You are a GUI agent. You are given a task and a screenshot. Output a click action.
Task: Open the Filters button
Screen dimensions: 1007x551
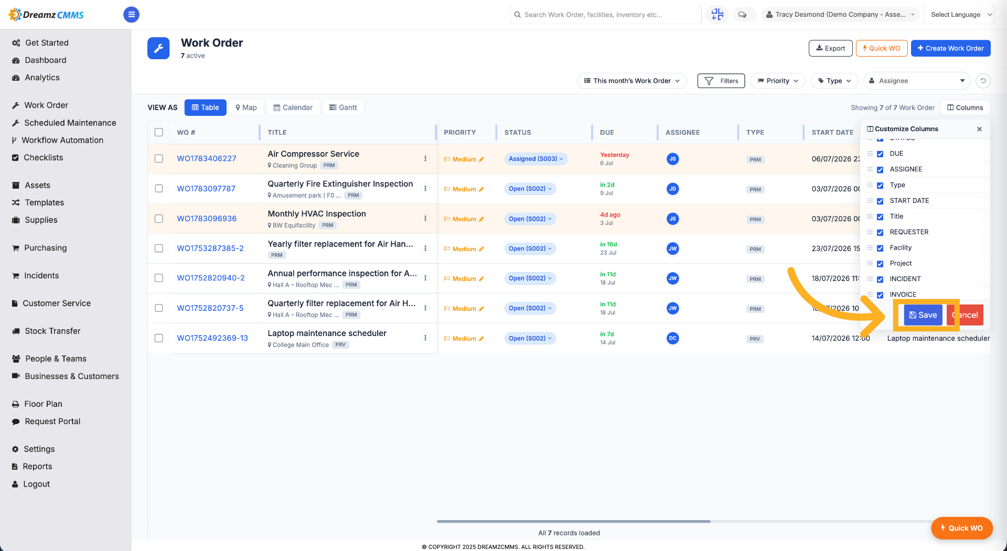pos(721,81)
